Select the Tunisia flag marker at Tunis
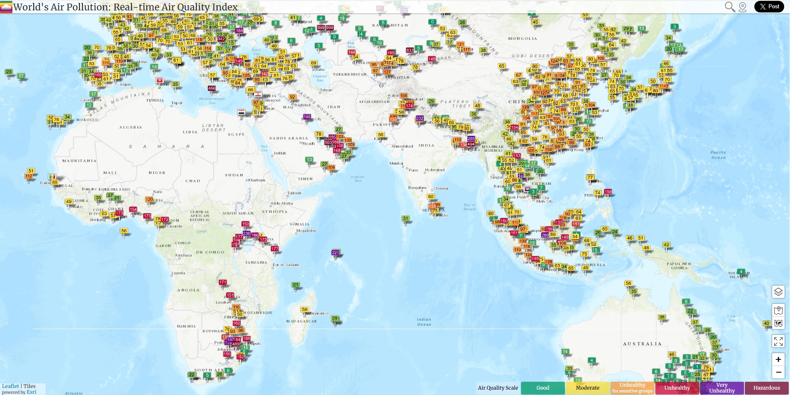 (x=160, y=80)
